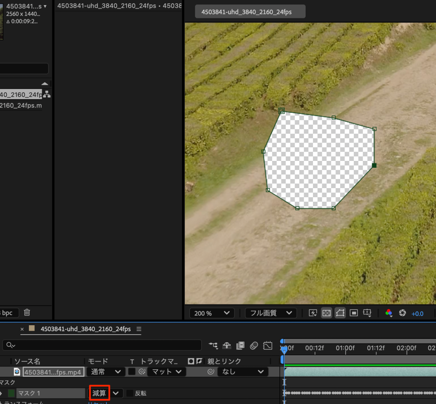Toggle the shy layers icon
Screen dimensions: 436x404
(x=227, y=345)
